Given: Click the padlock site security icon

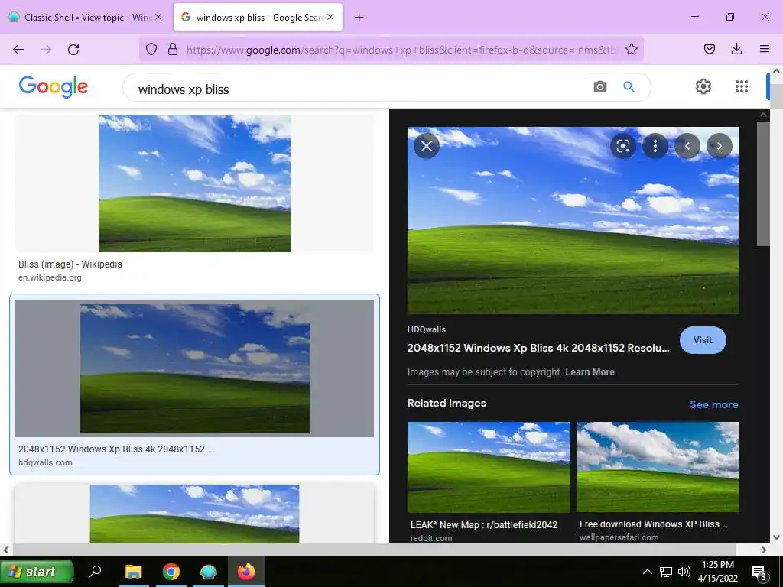Looking at the screenshot, I should 173,49.
